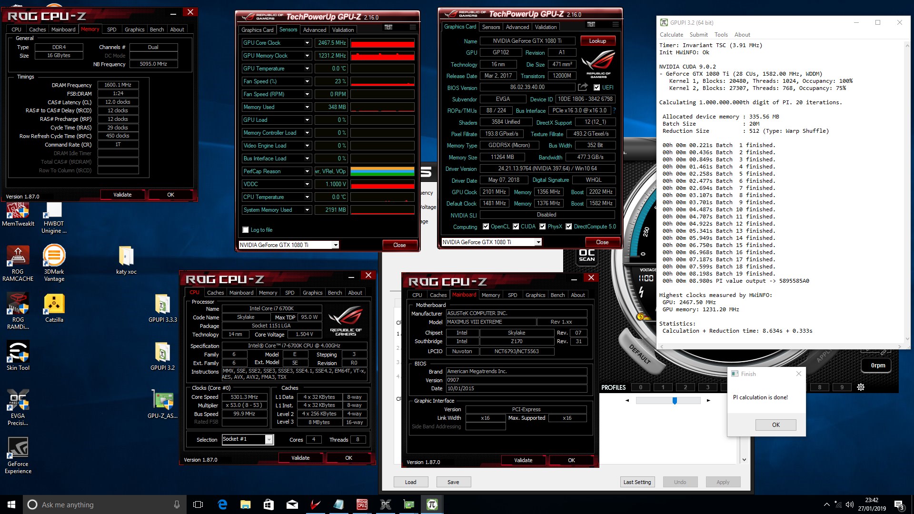
Task: Toggle OpenCL computing checkbox
Action: tap(486, 227)
